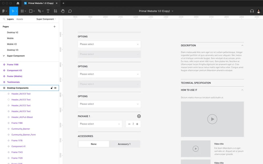This screenshot has height=164, width=263.
Task: Select the Accessory 1 option
Action: point(124,144)
